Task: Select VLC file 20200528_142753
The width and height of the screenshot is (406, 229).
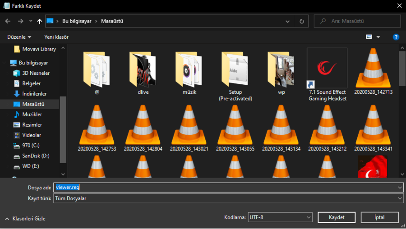Action: pos(97,128)
